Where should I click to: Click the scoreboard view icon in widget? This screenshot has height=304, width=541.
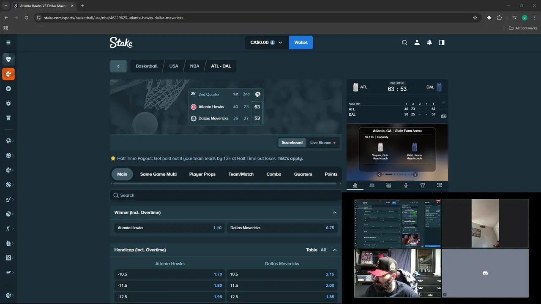click(444, 116)
